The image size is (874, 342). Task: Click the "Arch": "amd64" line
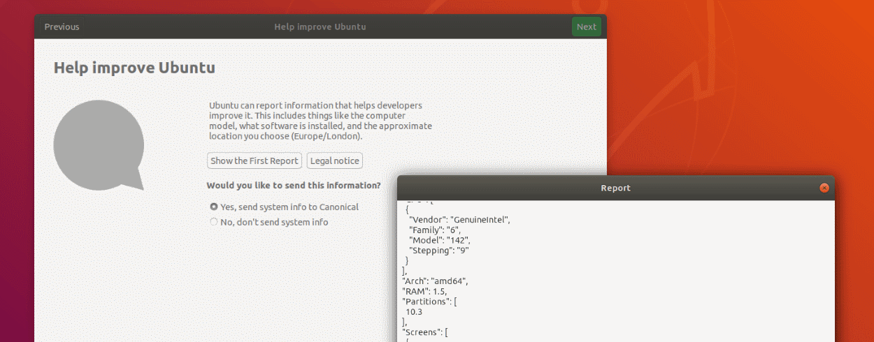(435, 281)
